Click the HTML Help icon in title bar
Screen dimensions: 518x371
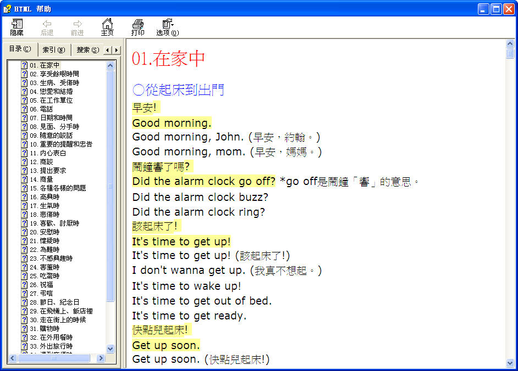7,8
